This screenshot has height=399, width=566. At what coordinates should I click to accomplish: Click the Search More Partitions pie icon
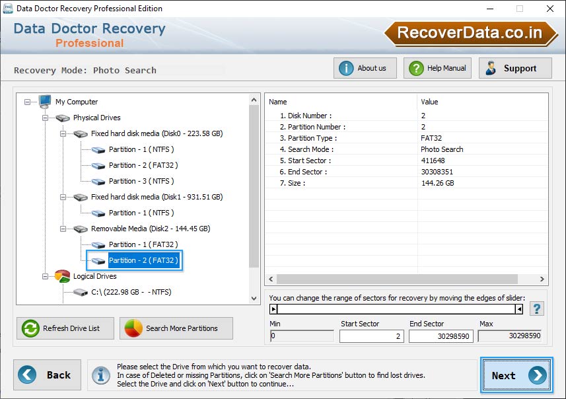133,328
